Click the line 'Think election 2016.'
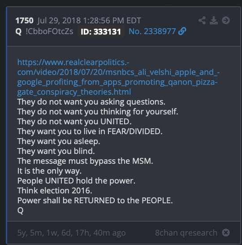 (55, 190)
